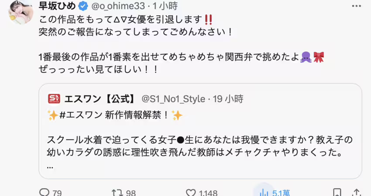Share the tweet via share icon
The image size is (371, 196).
click(x=357, y=192)
